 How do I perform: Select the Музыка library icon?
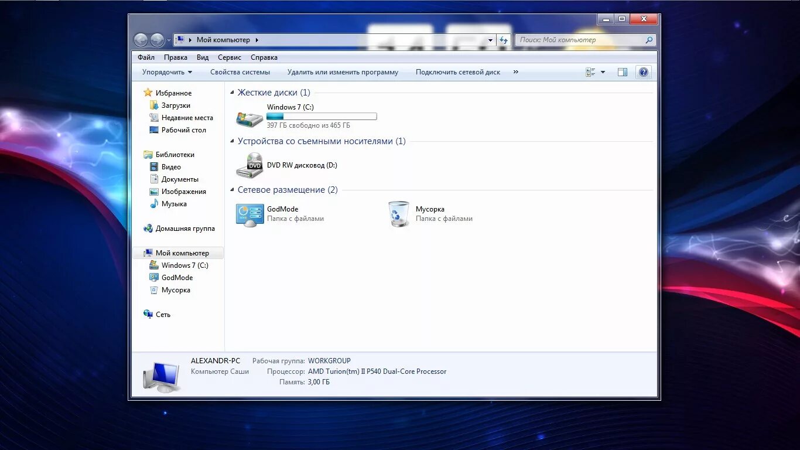pos(154,204)
